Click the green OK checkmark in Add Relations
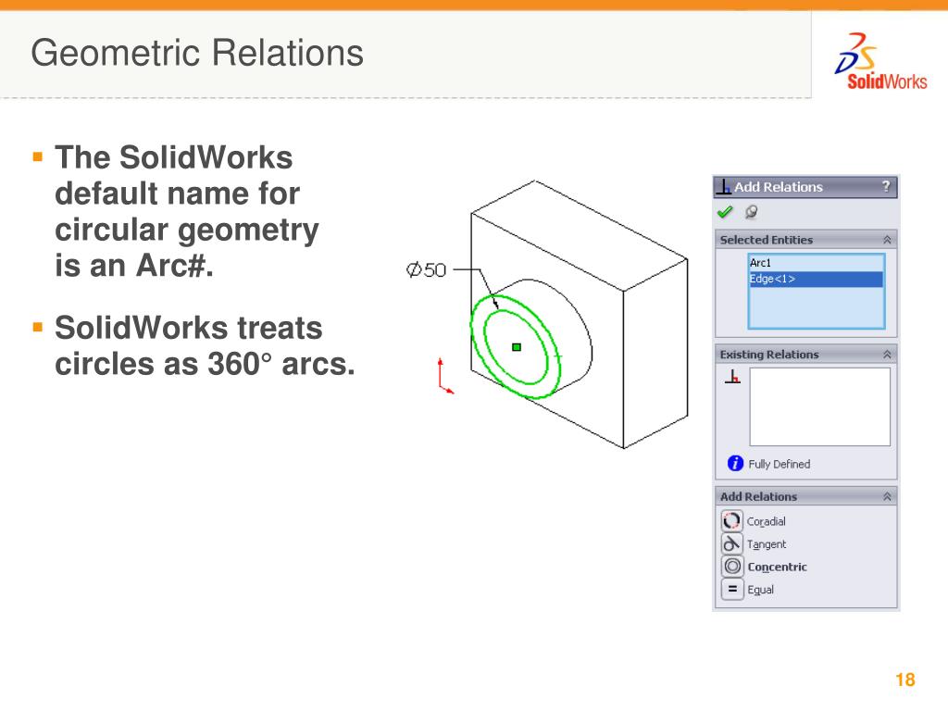The image size is (948, 711). pyautogui.click(x=724, y=212)
